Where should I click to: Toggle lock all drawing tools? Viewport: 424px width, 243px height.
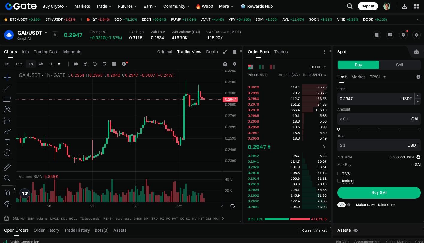[7, 204]
